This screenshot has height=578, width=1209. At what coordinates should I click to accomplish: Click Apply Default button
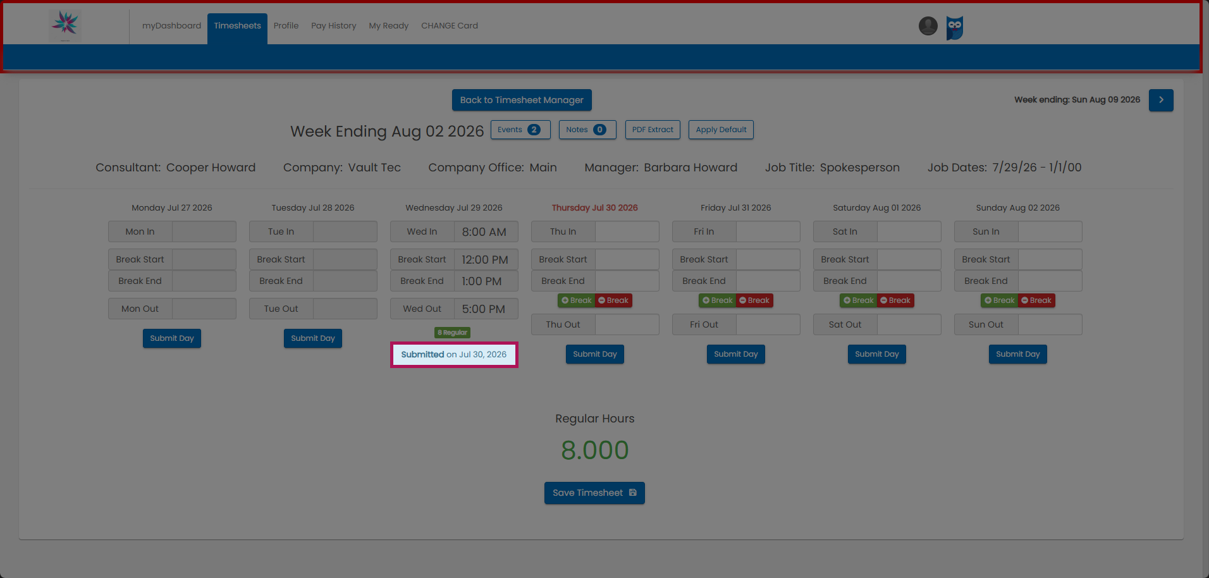(x=721, y=130)
